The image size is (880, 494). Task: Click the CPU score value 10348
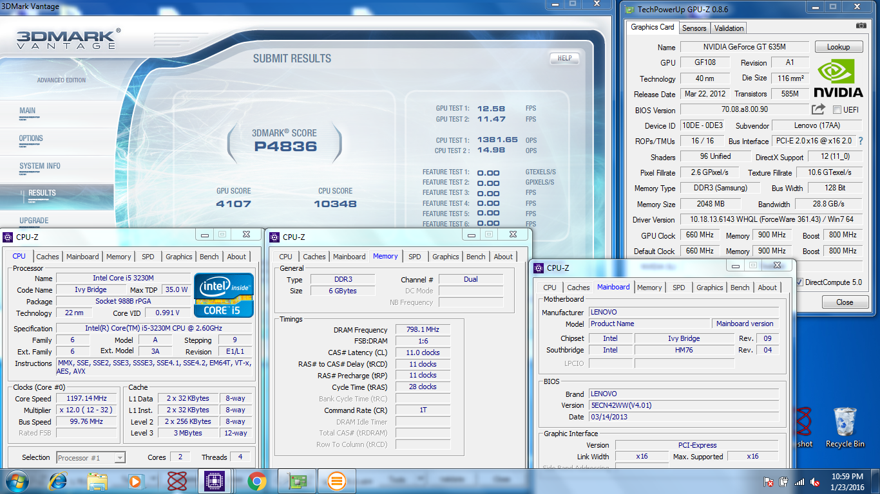(335, 204)
